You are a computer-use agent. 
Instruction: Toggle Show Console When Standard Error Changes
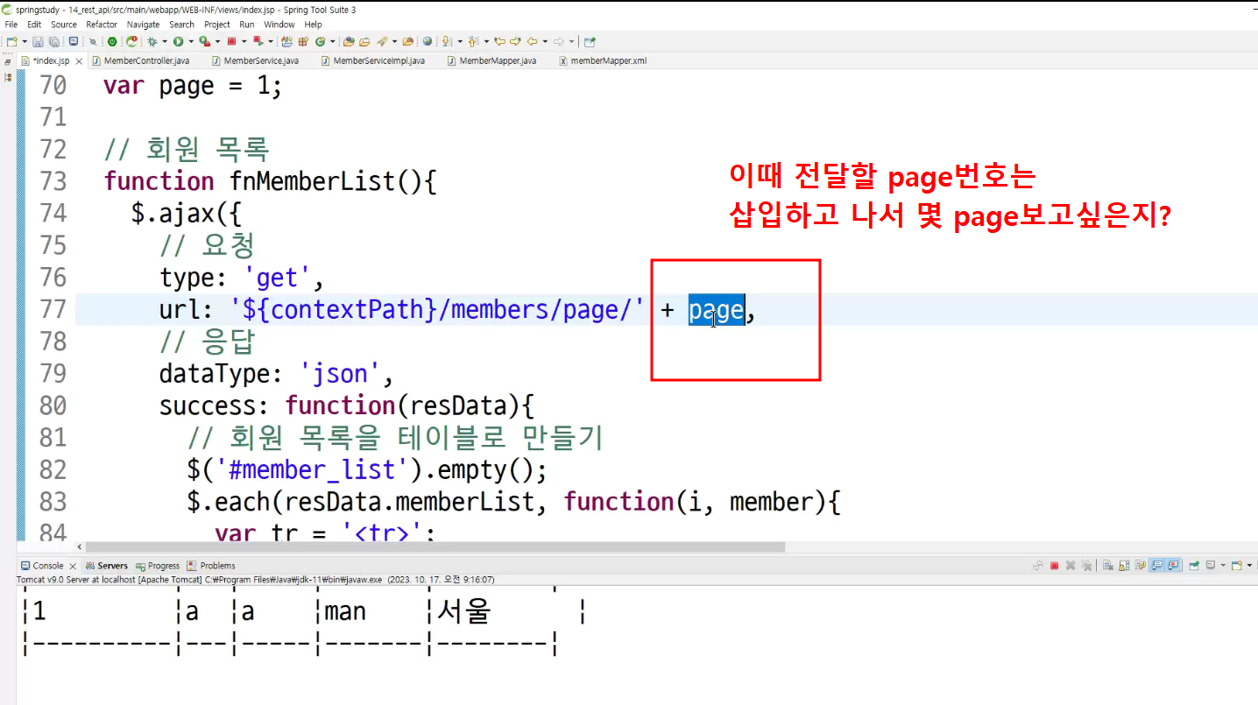click(x=1173, y=566)
